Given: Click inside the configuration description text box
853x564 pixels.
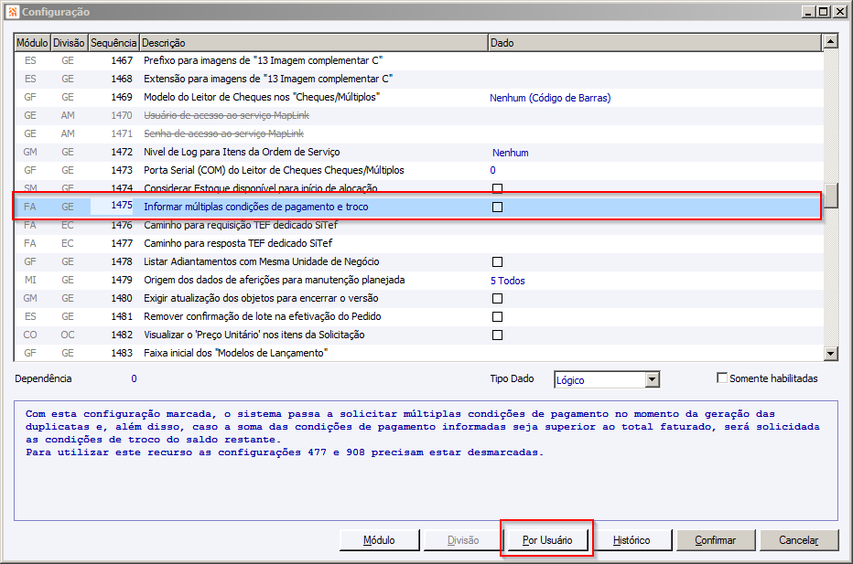Looking at the screenshot, I should (426, 461).
